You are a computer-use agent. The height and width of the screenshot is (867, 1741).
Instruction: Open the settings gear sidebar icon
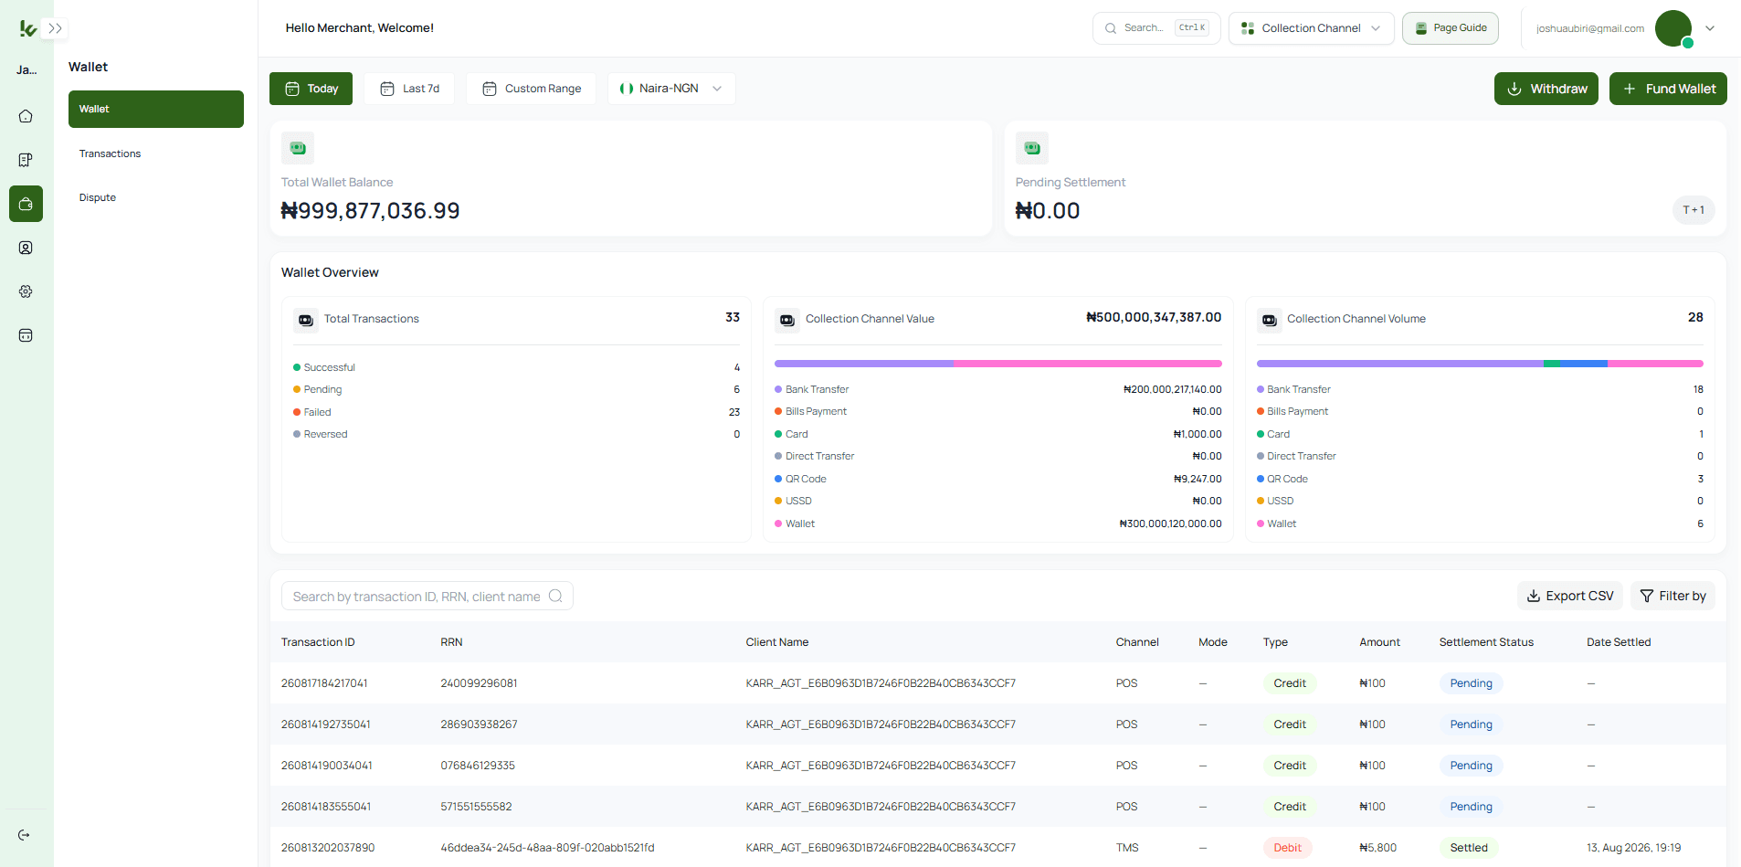tap(26, 291)
